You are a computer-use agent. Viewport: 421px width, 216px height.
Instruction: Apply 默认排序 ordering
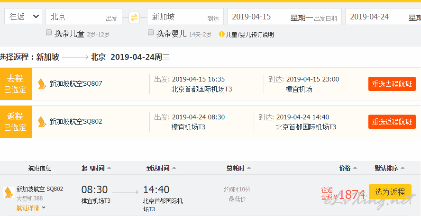390,169
